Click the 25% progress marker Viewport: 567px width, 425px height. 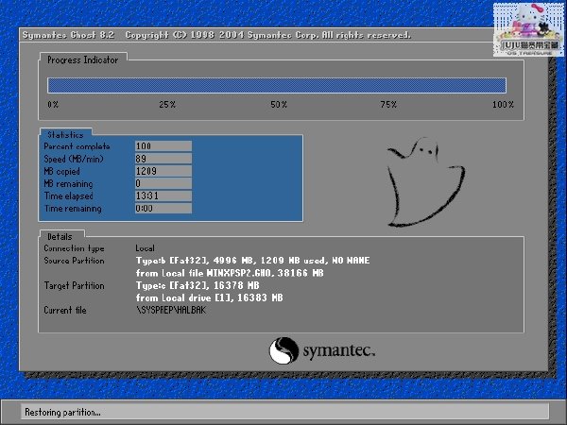click(x=167, y=105)
